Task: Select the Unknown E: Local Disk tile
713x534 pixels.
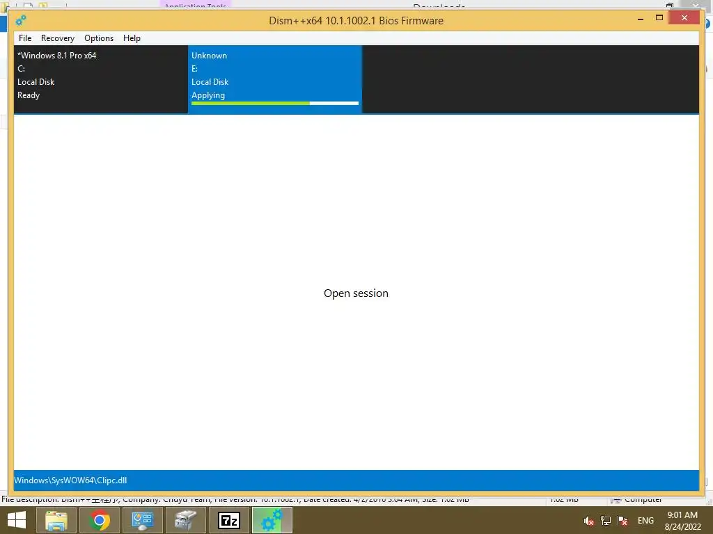Action: [274, 79]
